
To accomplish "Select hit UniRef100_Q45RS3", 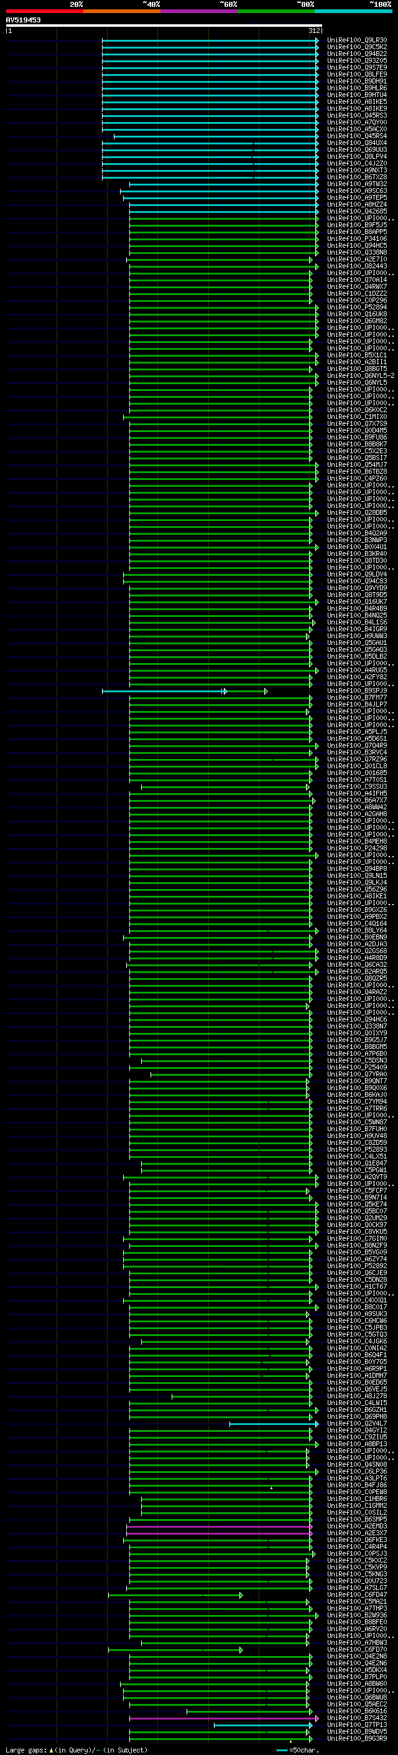I will coord(357,115).
